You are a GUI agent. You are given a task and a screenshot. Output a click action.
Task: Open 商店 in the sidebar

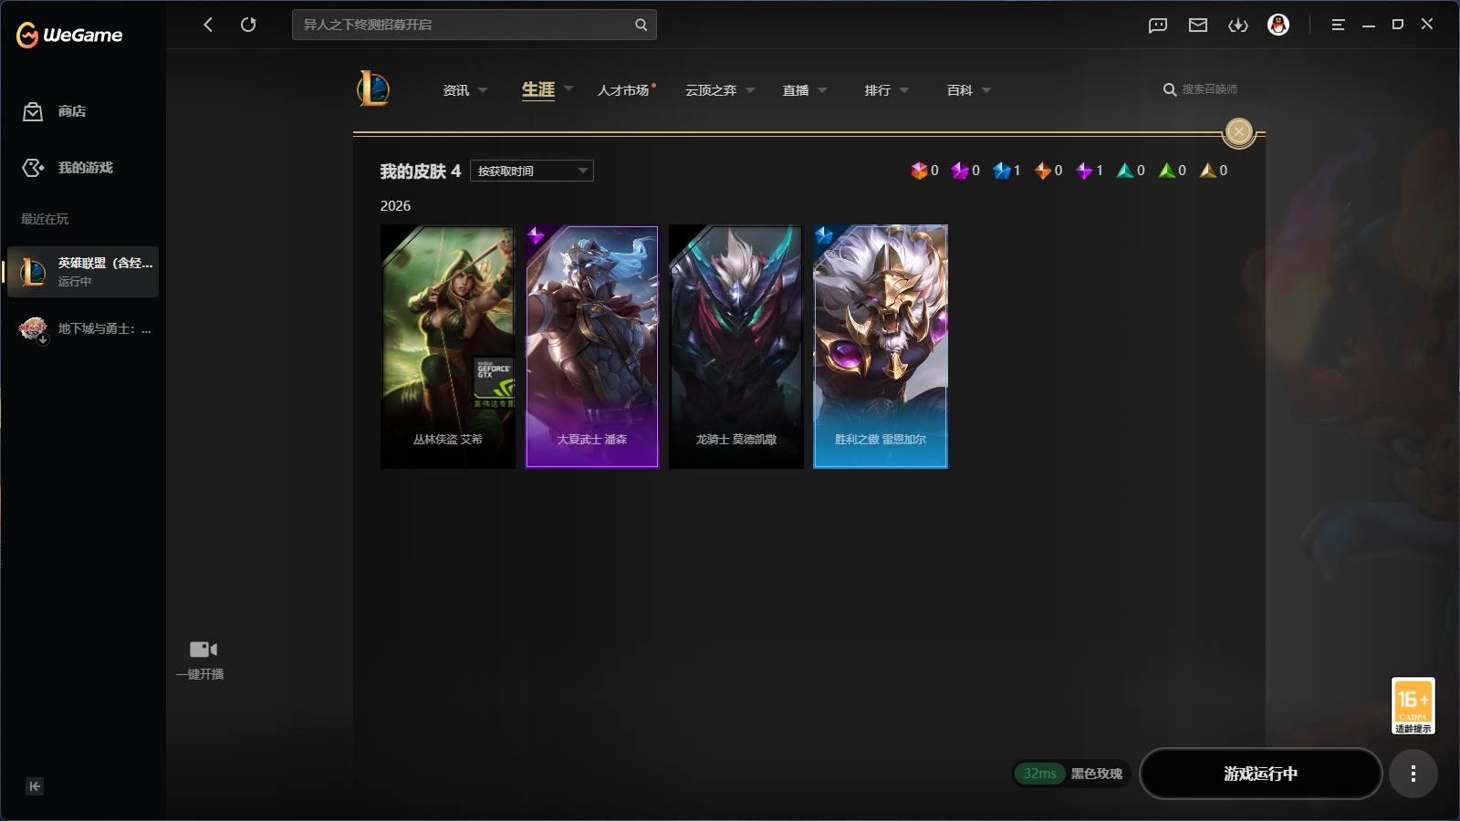click(55, 111)
